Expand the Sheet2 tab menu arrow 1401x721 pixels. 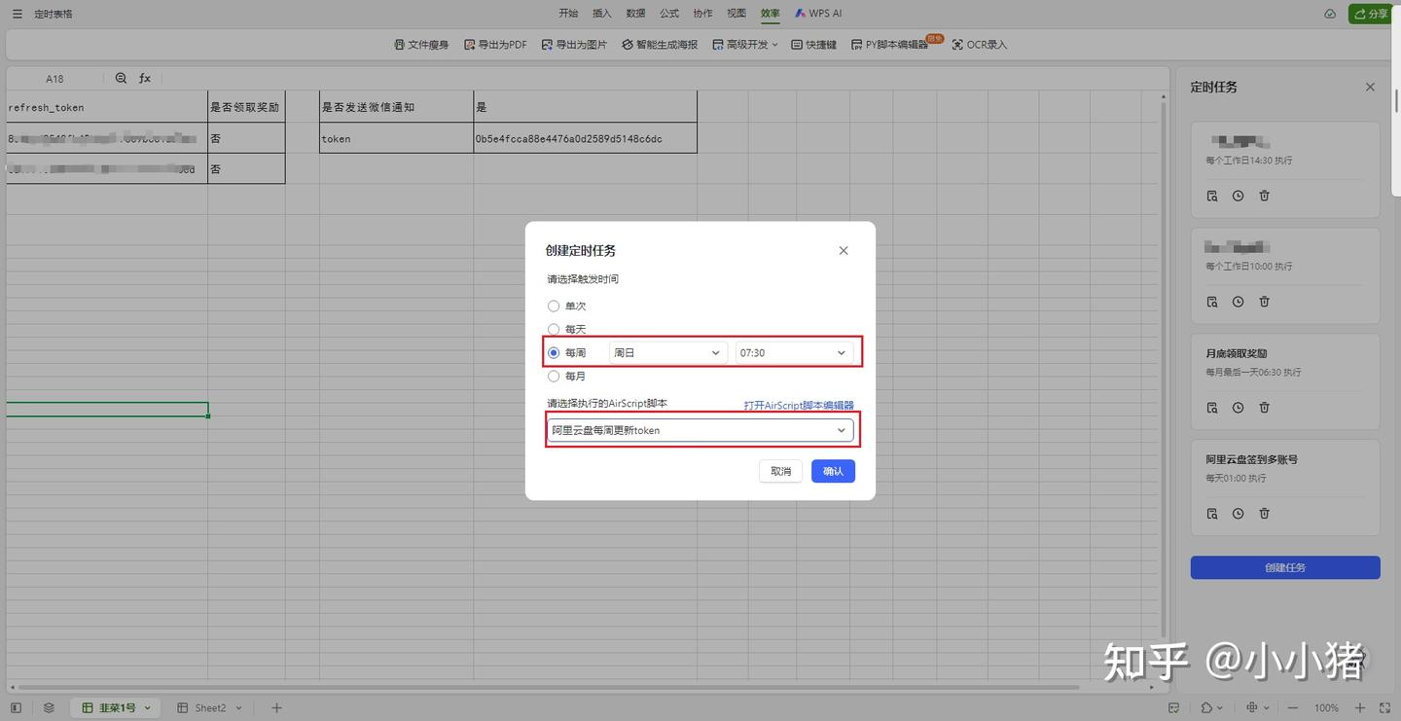click(x=239, y=708)
